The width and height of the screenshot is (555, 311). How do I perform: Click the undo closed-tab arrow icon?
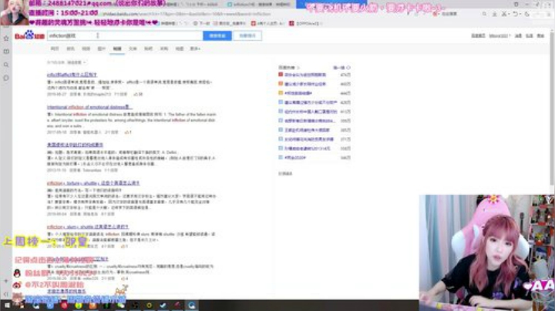pos(516,14)
